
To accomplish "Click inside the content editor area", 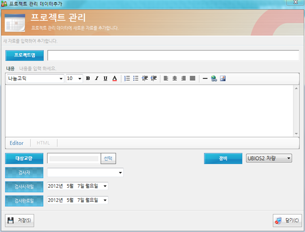I will coord(149,111).
